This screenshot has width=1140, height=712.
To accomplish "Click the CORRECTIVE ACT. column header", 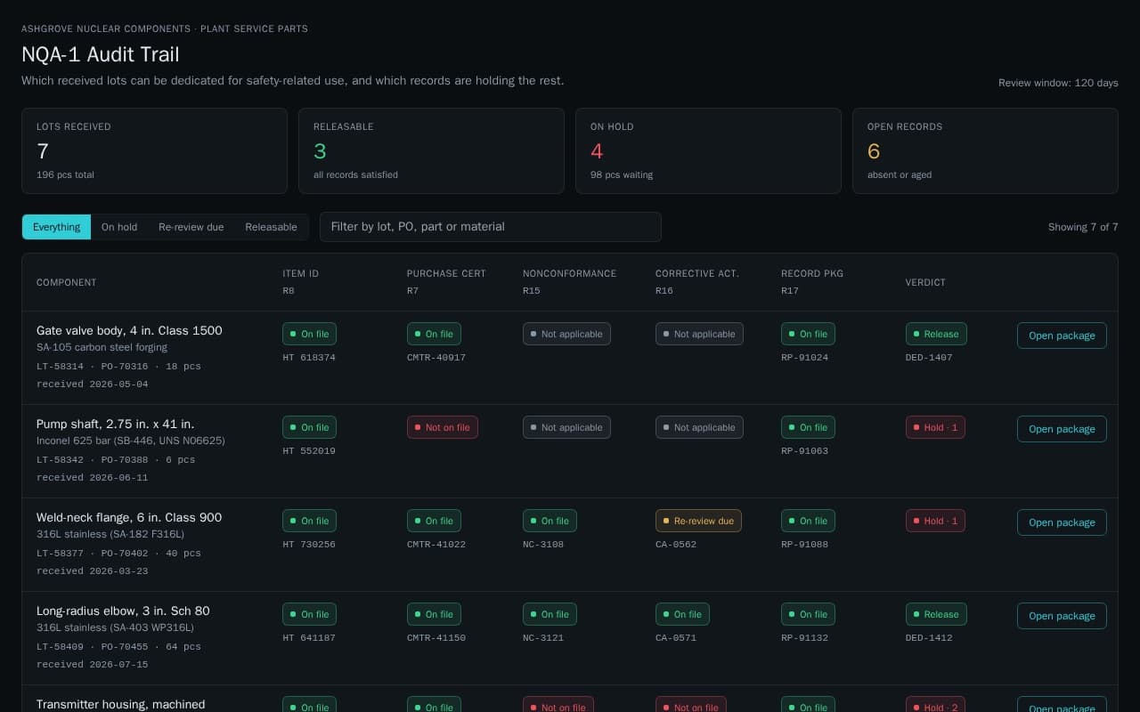I will [697, 273].
